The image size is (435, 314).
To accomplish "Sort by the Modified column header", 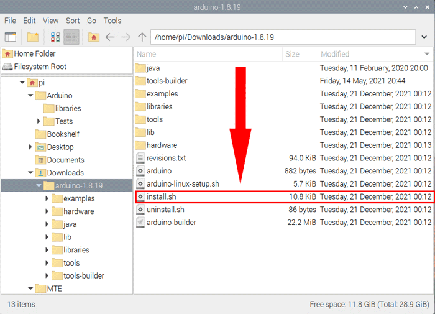I will (375, 54).
